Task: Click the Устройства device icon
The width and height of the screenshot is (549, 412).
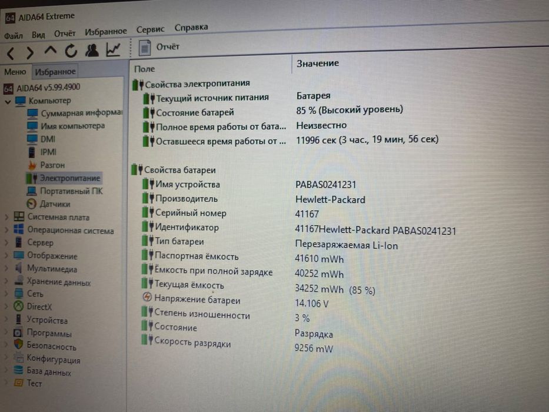Action: [19, 319]
